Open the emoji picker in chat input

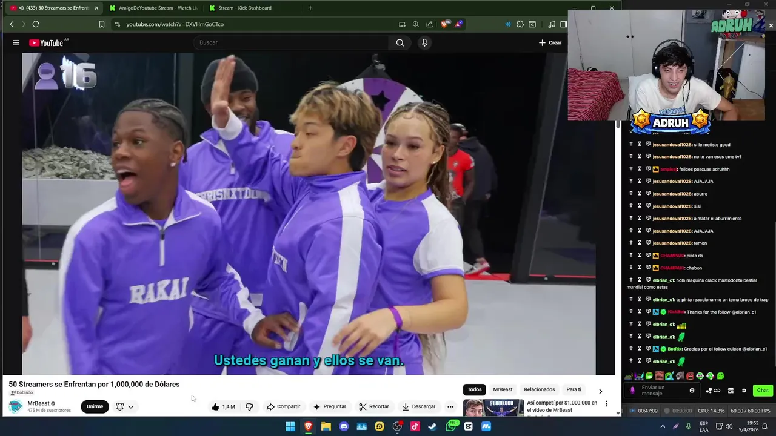click(x=692, y=391)
